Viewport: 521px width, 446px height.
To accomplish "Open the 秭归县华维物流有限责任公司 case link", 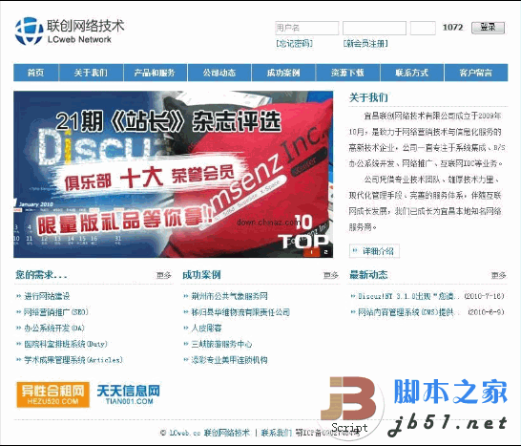I will click(240, 312).
